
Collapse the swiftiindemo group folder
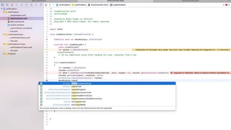click(x=4, y=12)
